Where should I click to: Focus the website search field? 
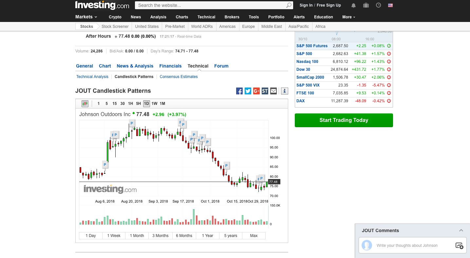[211, 5]
